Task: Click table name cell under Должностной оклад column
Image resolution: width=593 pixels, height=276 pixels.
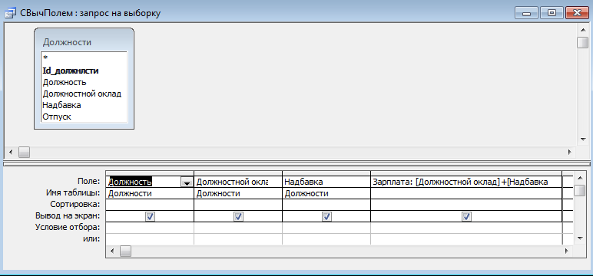Action: 238,194
